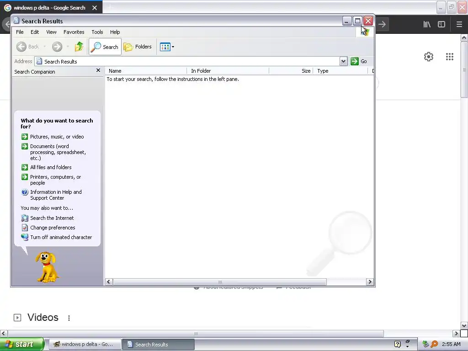The image size is (468, 351).
Task: Open the Tools menu
Action: (x=97, y=32)
